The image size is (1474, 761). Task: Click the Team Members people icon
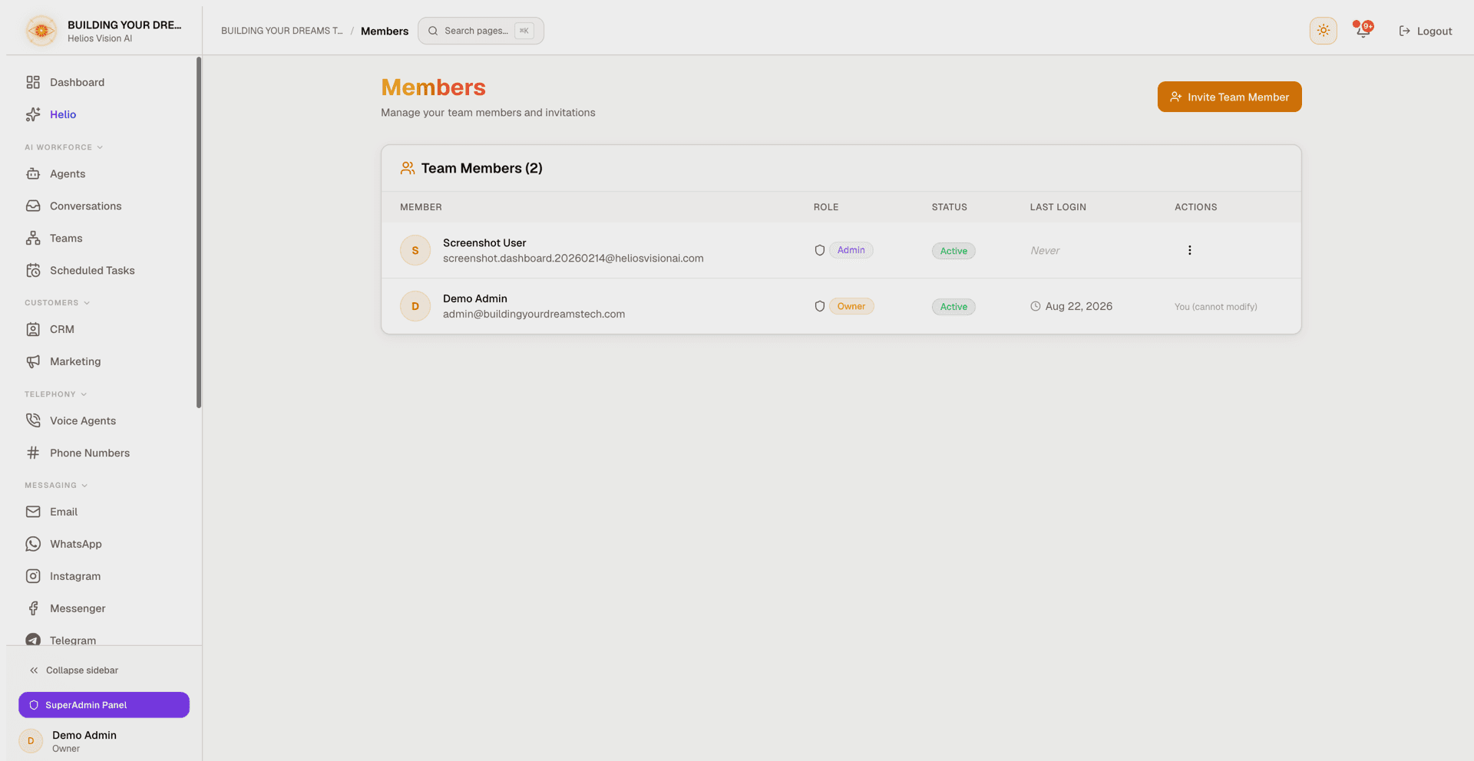coord(408,168)
